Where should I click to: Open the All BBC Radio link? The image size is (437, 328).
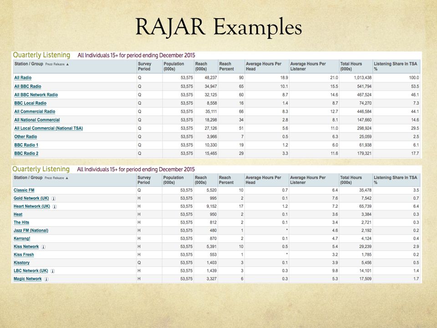click(x=28, y=87)
